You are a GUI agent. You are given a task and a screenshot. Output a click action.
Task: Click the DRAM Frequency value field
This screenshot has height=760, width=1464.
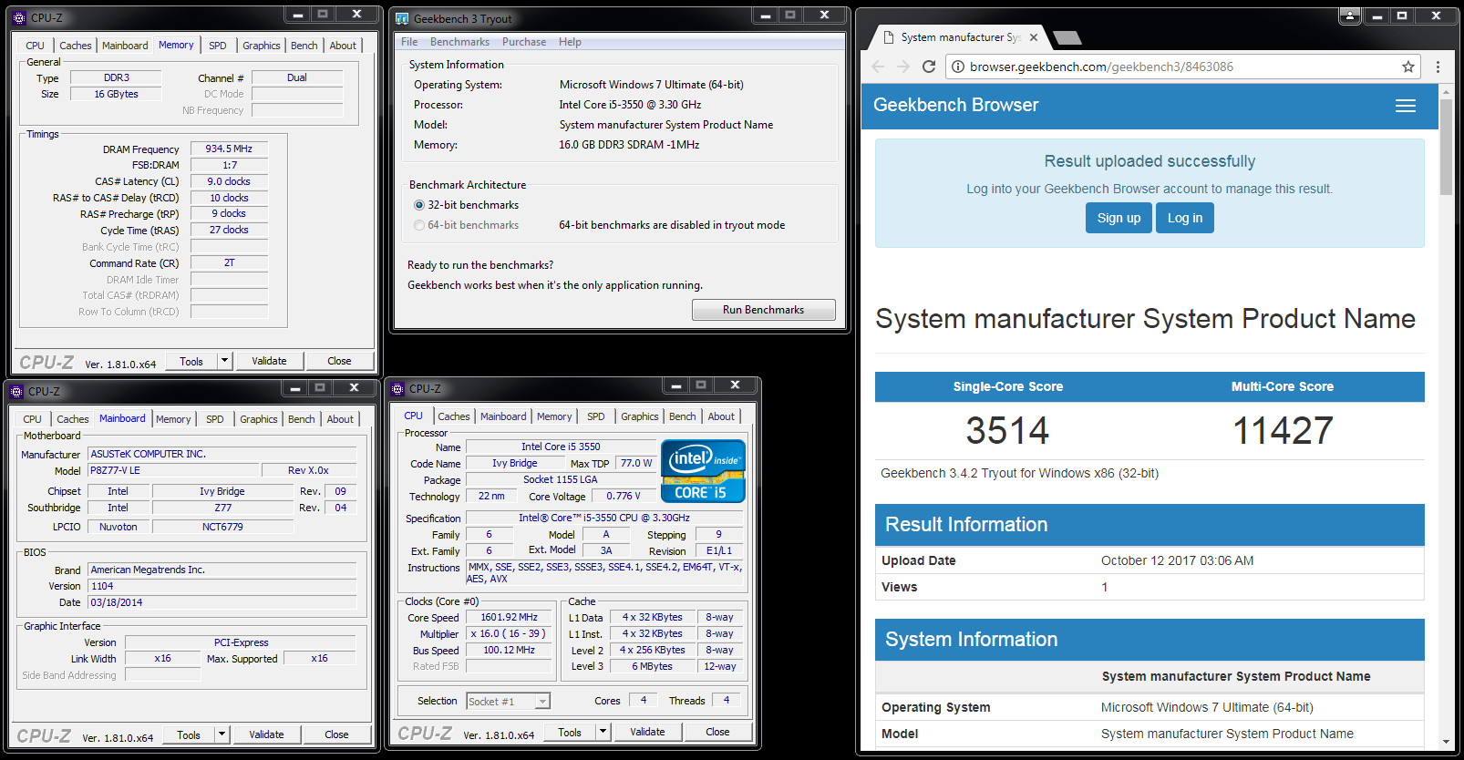229,149
